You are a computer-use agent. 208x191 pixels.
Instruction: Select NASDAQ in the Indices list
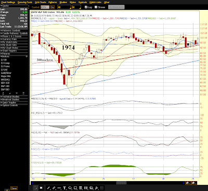[x=5, y=80]
